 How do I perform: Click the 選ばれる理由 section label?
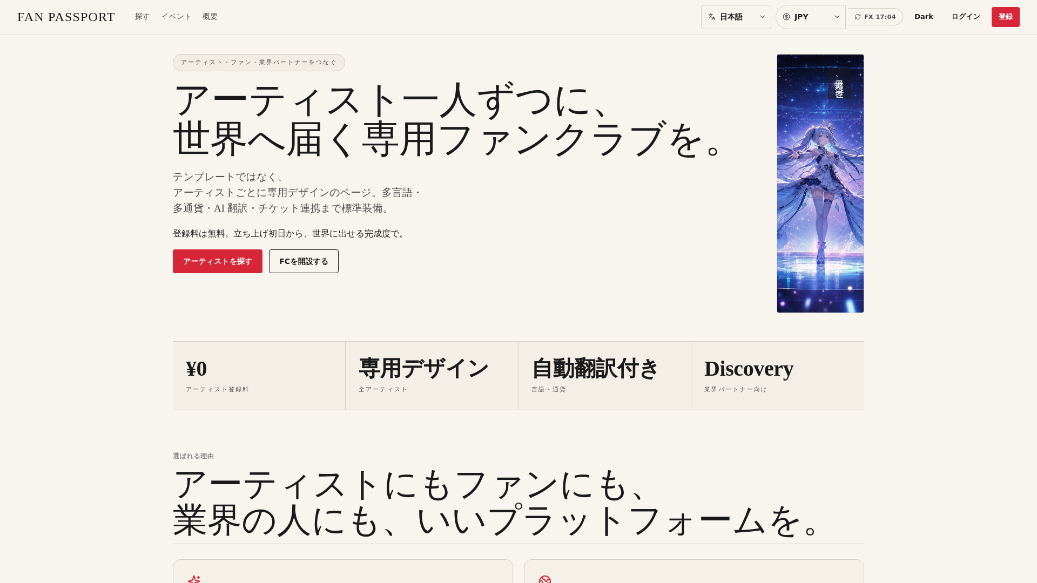pyautogui.click(x=193, y=456)
